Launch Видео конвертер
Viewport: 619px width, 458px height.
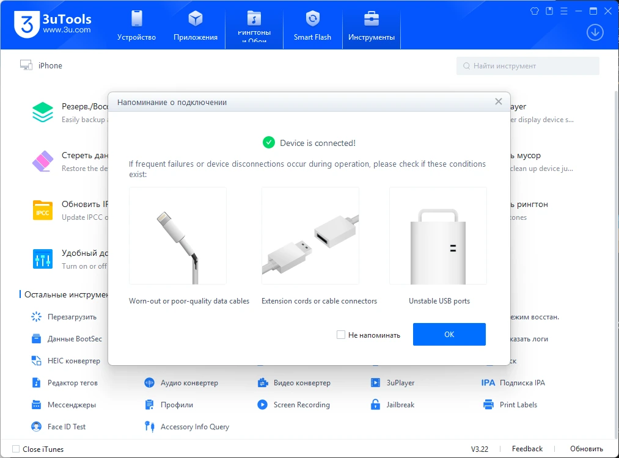tap(294, 383)
